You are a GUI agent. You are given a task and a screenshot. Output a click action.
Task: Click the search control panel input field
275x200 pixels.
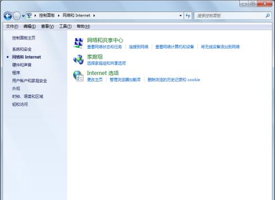coord(230,16)
